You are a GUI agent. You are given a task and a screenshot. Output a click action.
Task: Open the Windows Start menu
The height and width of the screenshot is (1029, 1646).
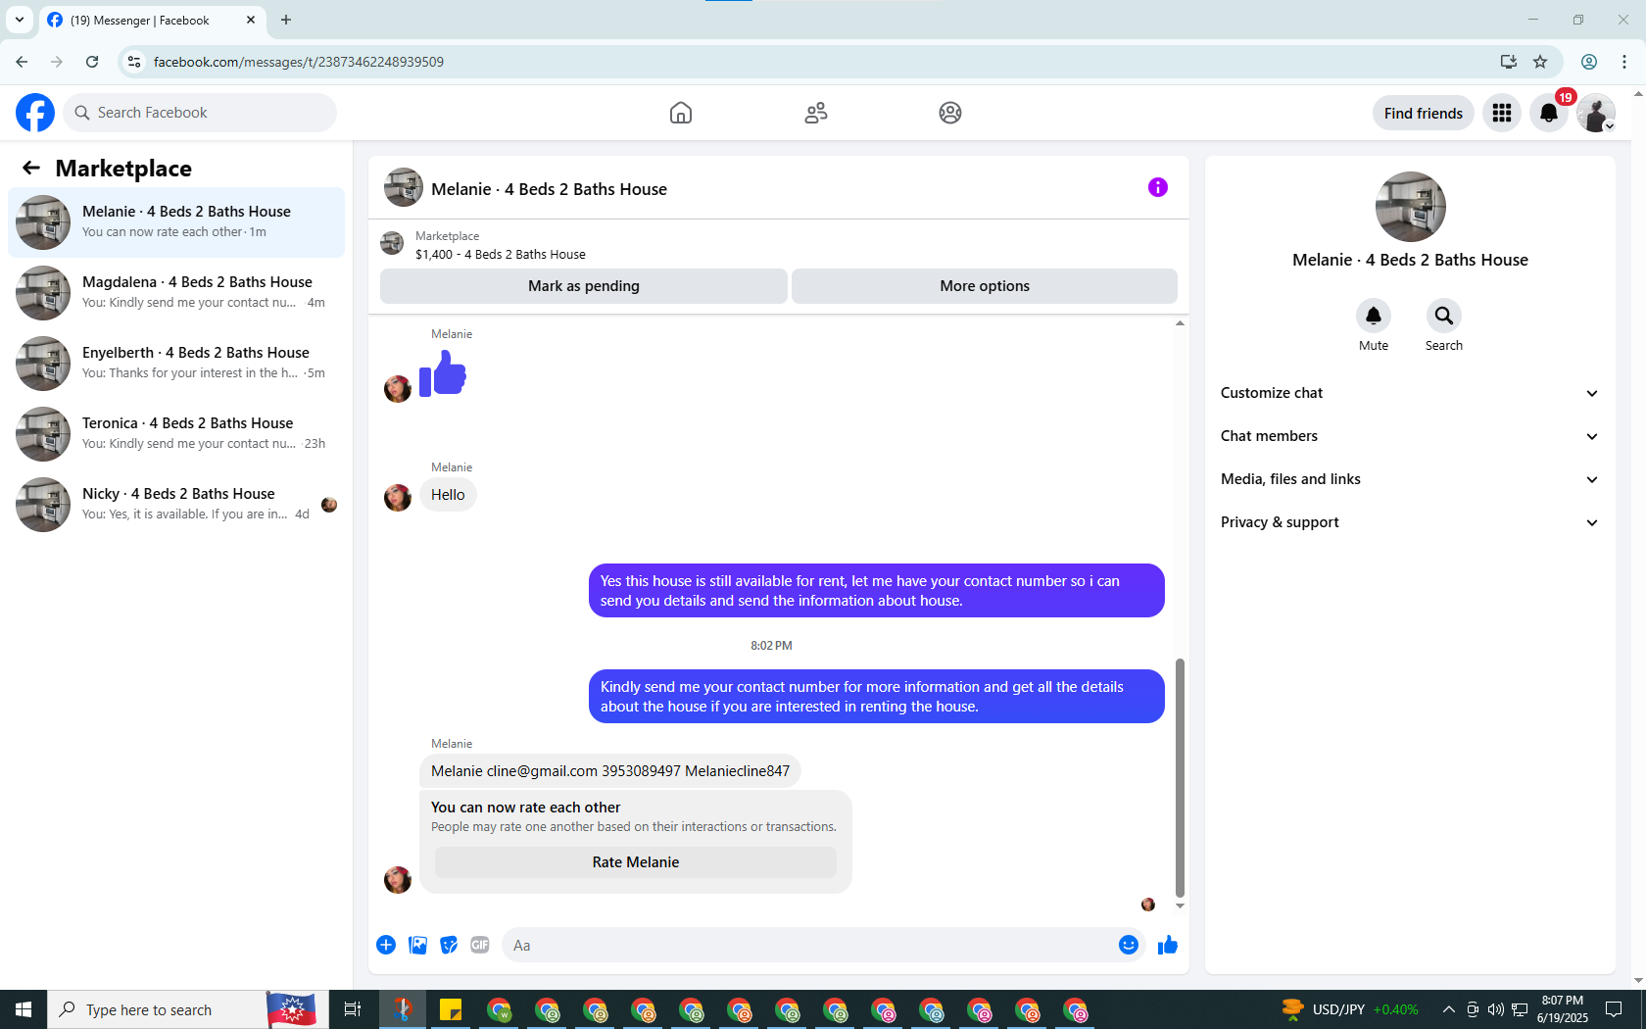24,1009
